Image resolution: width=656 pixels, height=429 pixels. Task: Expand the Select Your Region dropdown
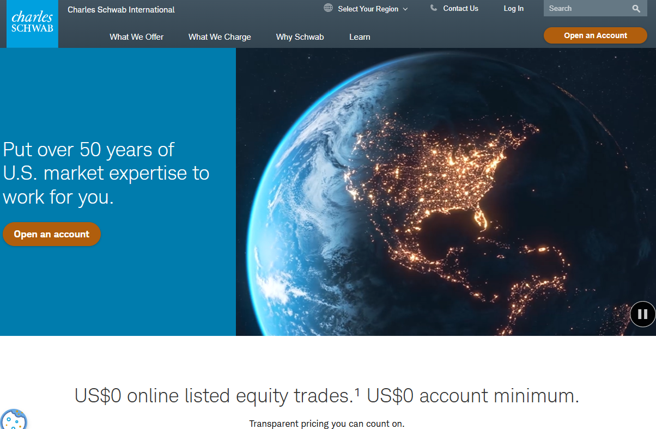(x=373, y=9)
